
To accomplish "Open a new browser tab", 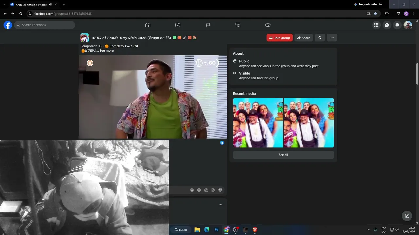I will coord(64,4).
